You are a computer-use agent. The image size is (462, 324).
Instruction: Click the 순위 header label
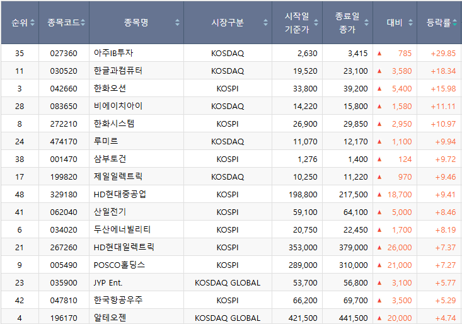click(x=20, y=23)
